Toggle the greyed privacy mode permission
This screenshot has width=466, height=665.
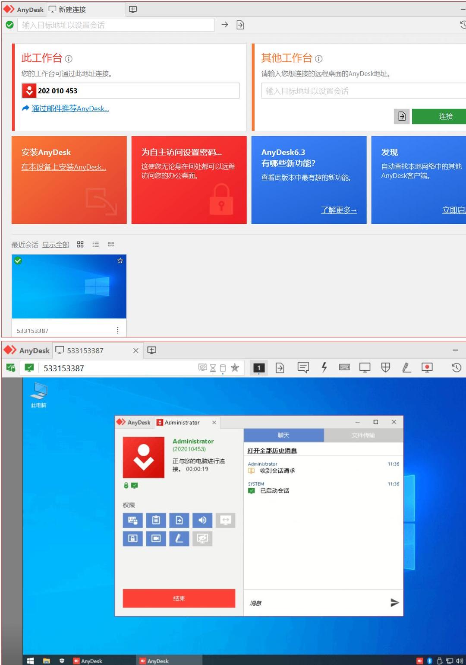tap(202, 538)
